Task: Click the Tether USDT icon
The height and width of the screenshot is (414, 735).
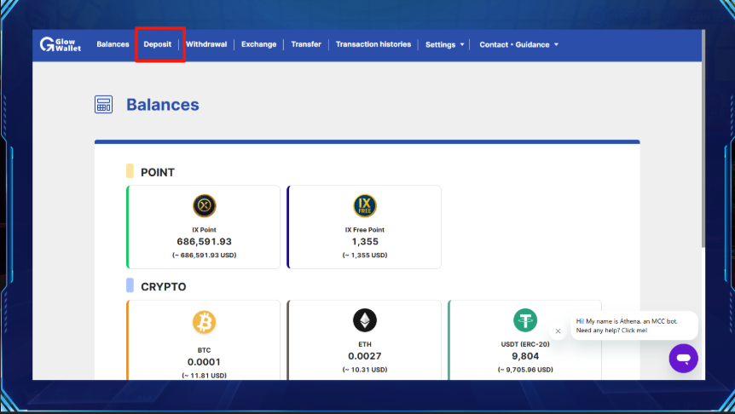Action: [x=525, y=320]
